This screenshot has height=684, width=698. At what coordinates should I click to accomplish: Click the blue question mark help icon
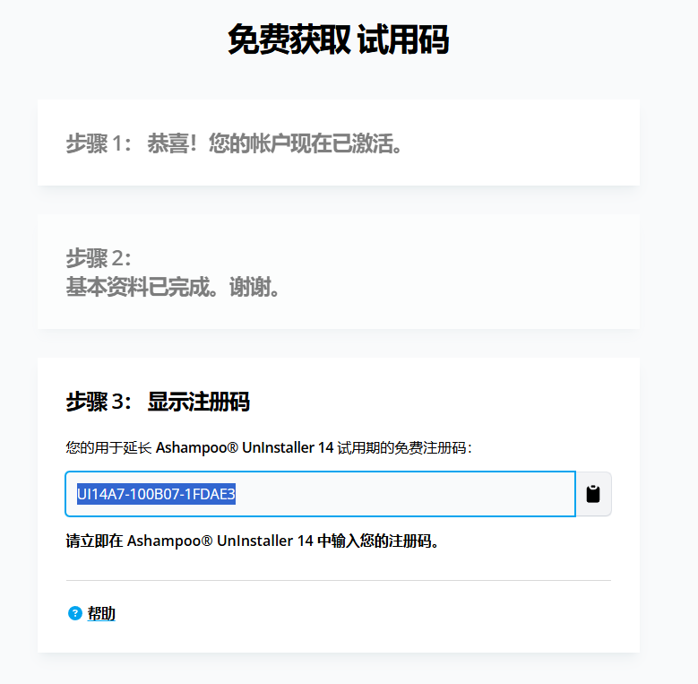tap(74, 613)
